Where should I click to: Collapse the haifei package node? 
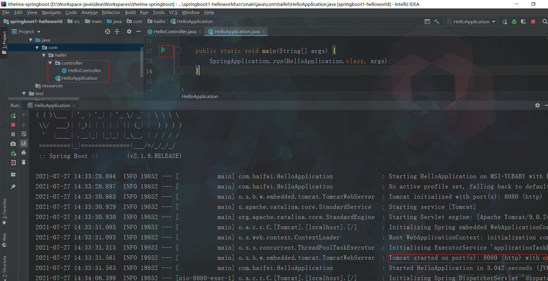coord(44,55)
